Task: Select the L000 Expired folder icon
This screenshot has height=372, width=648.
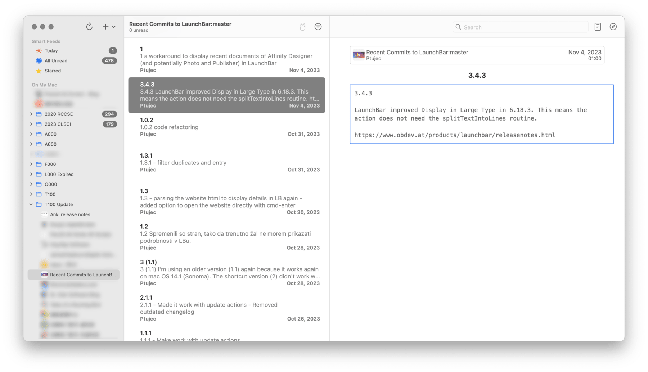Action: 39,174
